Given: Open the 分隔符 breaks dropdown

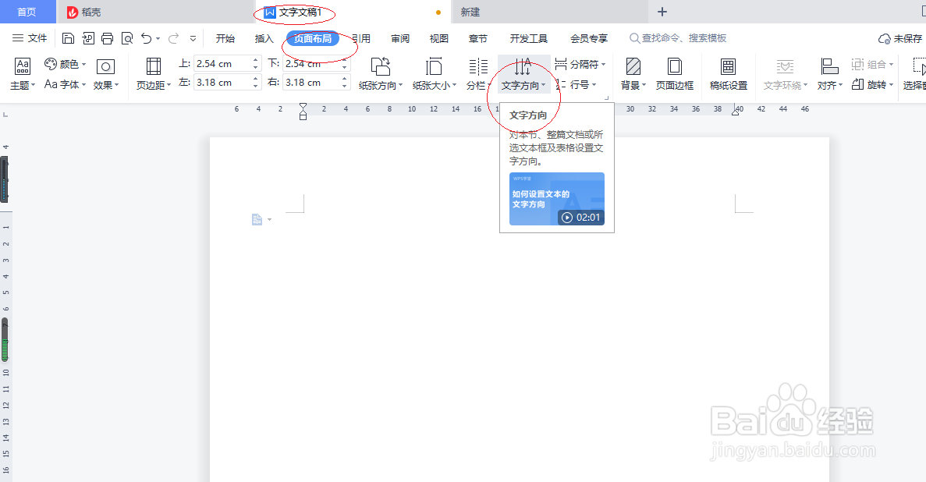Looking at the screenshot, I should coord(581,63).
